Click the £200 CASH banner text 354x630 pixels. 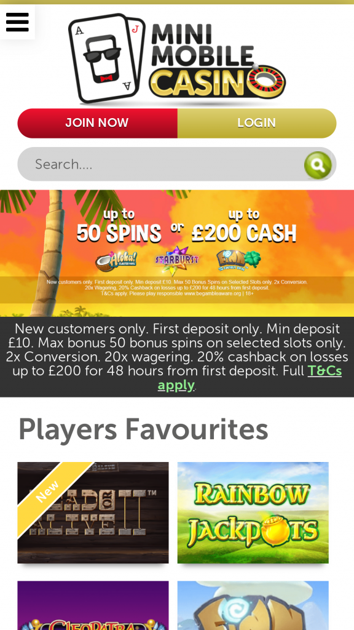coord(244,232)
